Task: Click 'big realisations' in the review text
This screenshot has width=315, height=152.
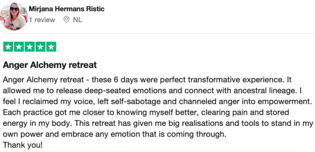Action: (196, 123)
